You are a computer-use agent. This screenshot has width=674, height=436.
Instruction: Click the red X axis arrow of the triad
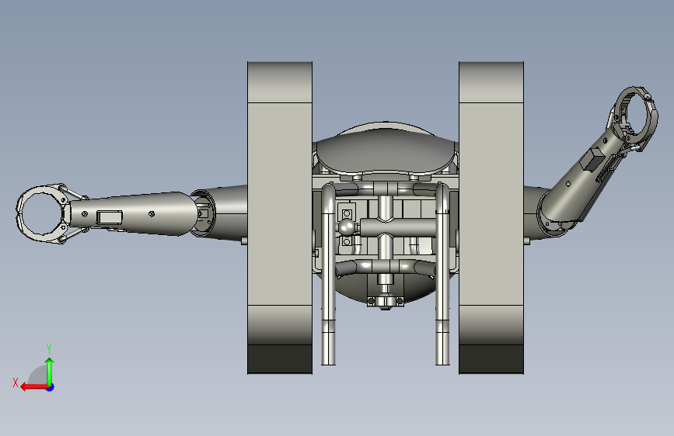pos(34,387)
